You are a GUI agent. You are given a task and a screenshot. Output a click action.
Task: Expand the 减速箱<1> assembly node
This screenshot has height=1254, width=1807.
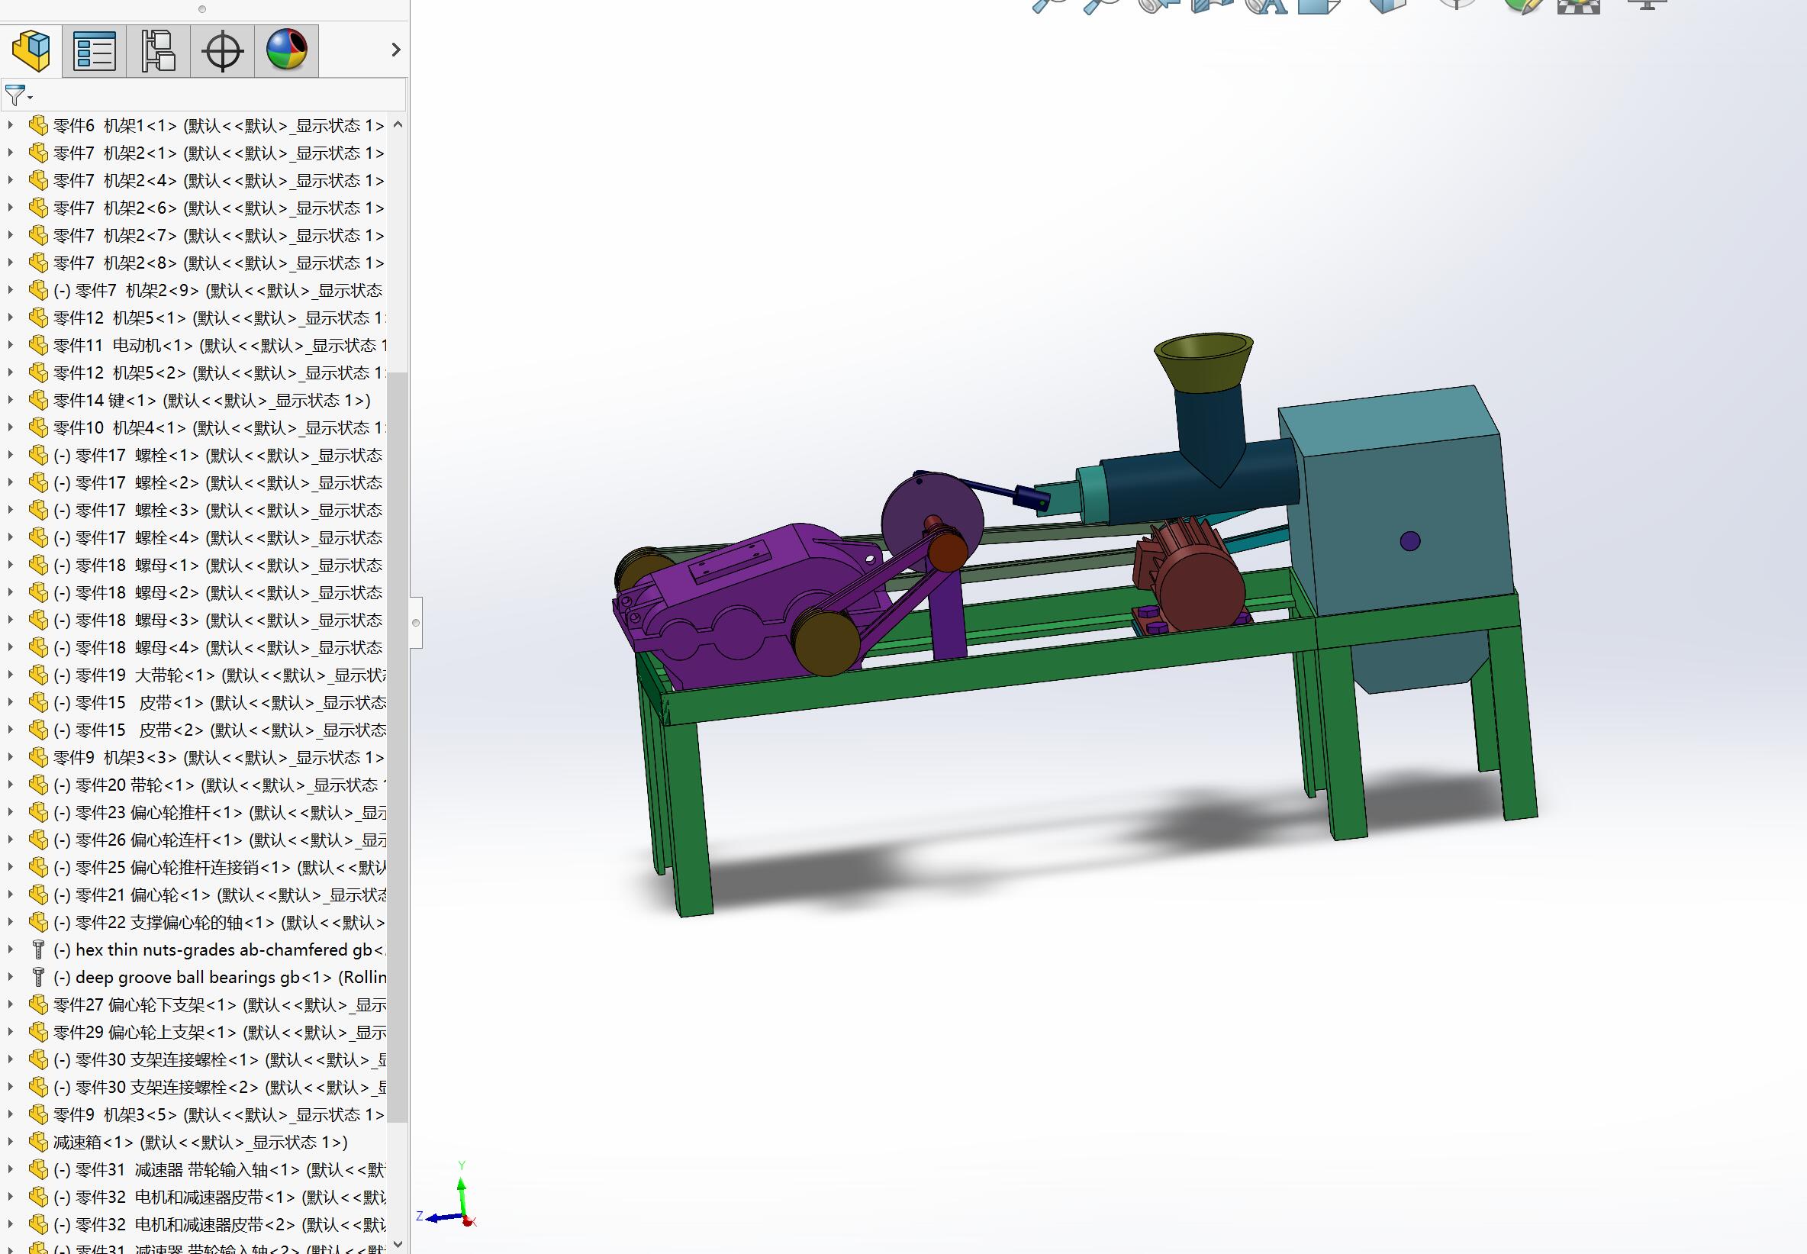[x=10, y=1142]
